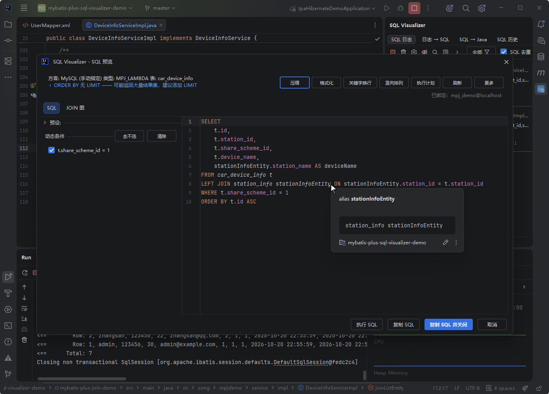Expand more toolbar items chevron in SQL Visualizer
The image size is (549, 394).
click(x=457, y=52)
